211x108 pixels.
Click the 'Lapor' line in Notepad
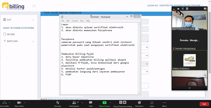click(x=65, y=24)
